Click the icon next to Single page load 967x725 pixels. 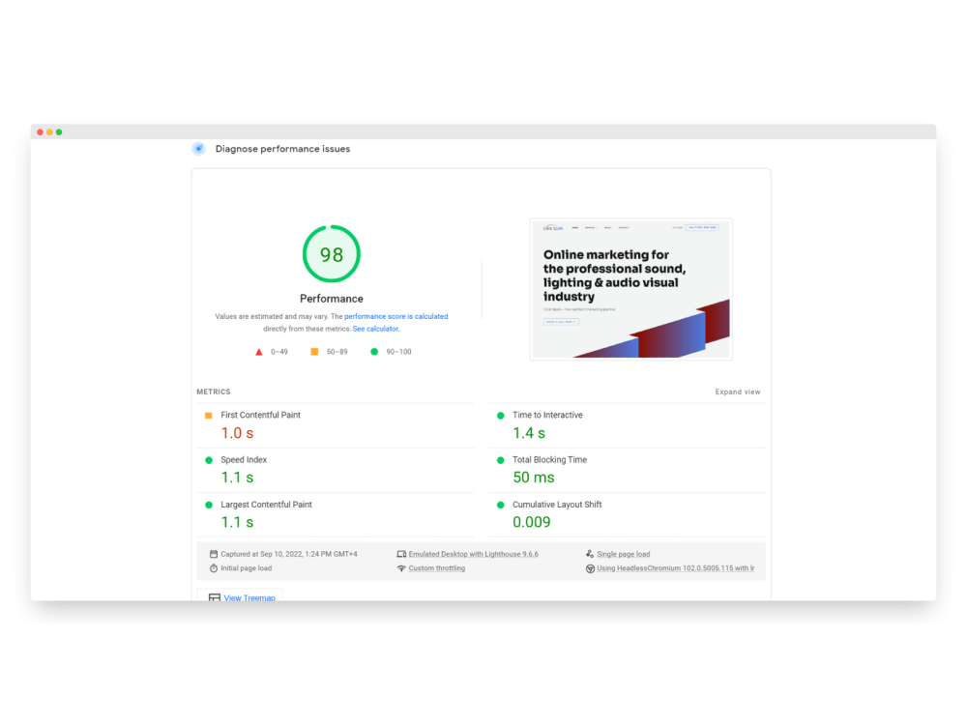tap(590, 554)
